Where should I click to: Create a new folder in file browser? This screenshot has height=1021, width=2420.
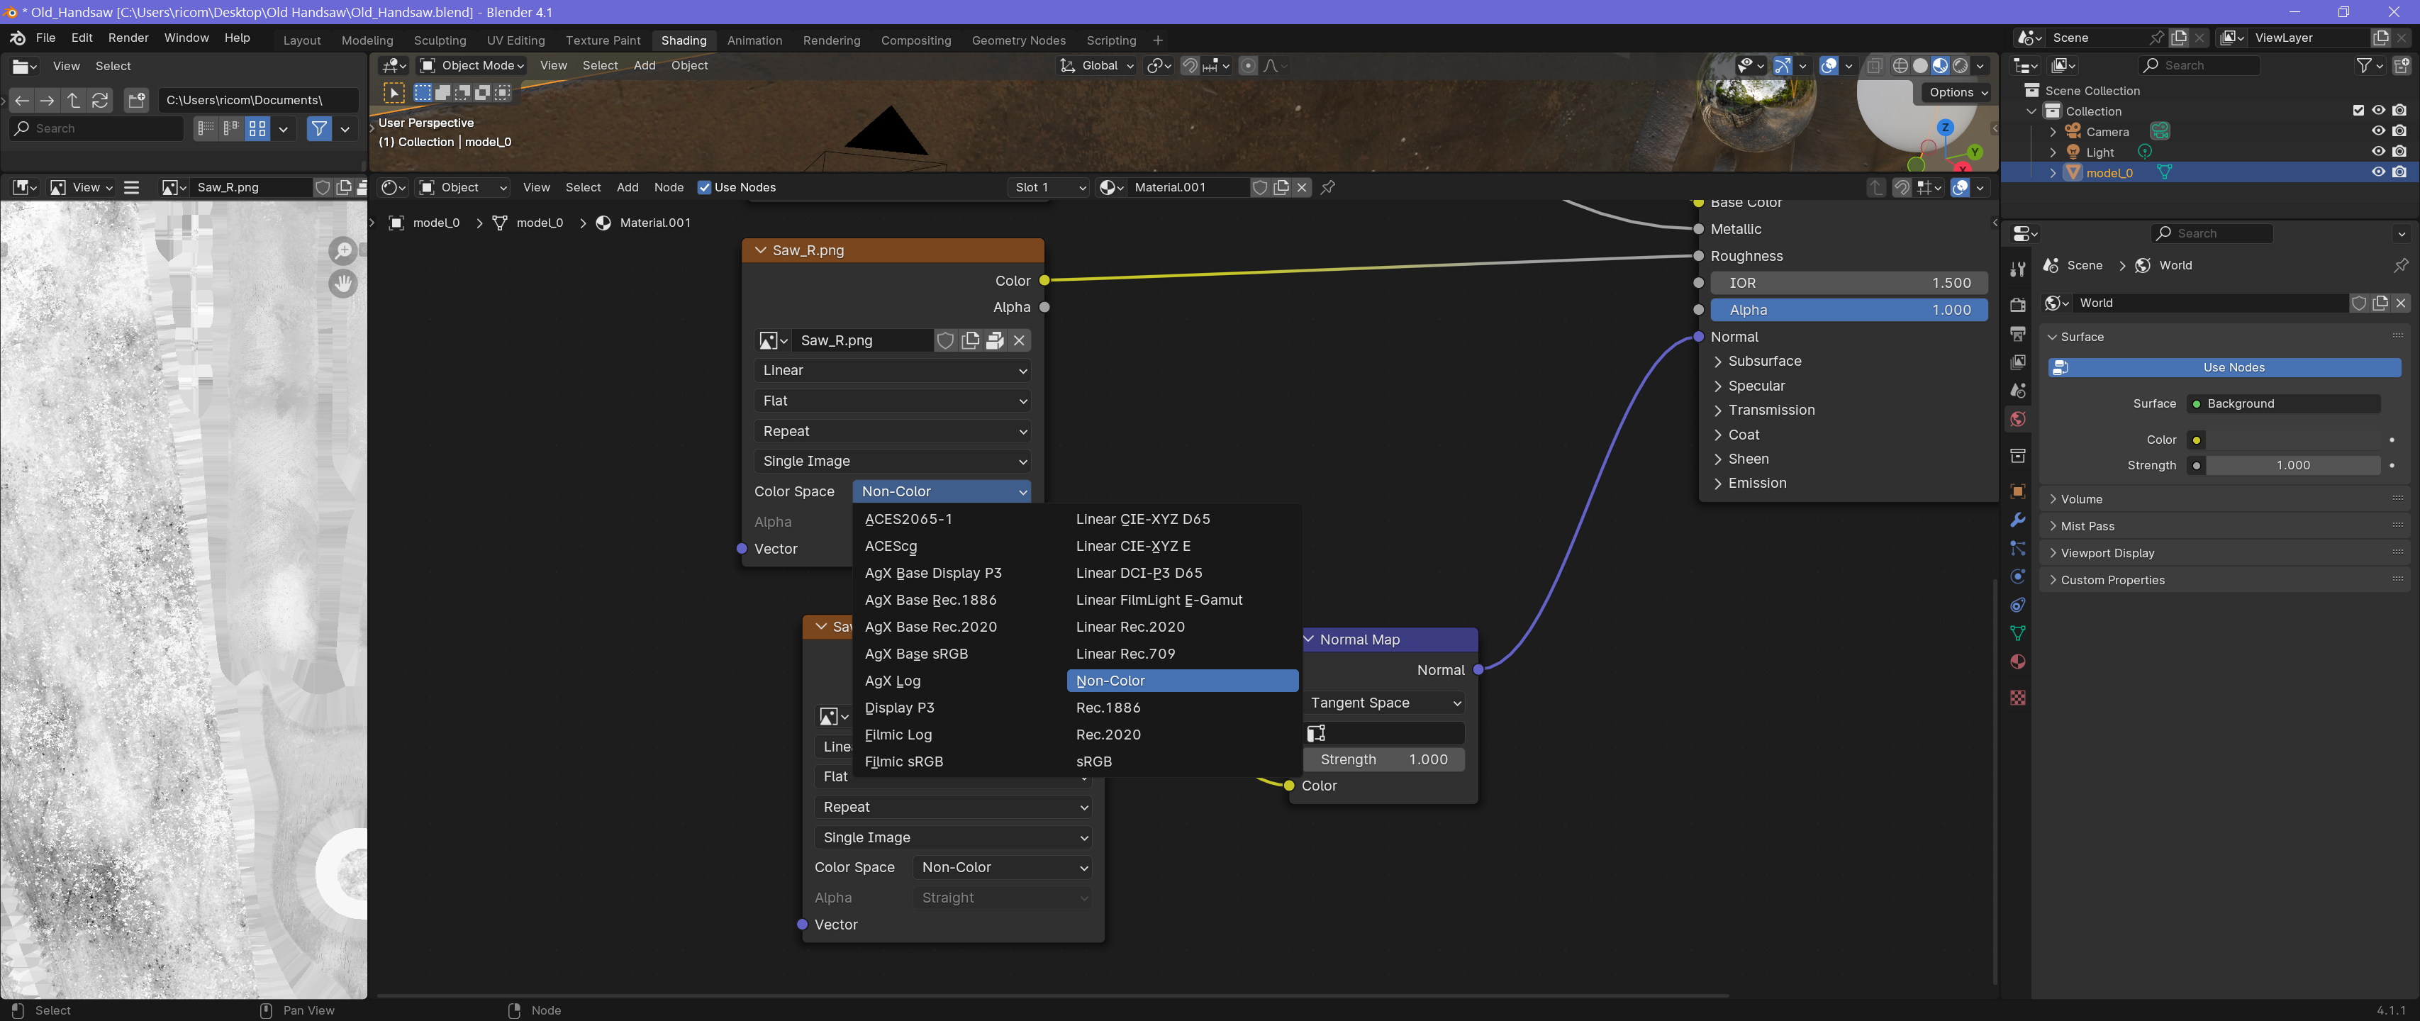click(136, 99)
